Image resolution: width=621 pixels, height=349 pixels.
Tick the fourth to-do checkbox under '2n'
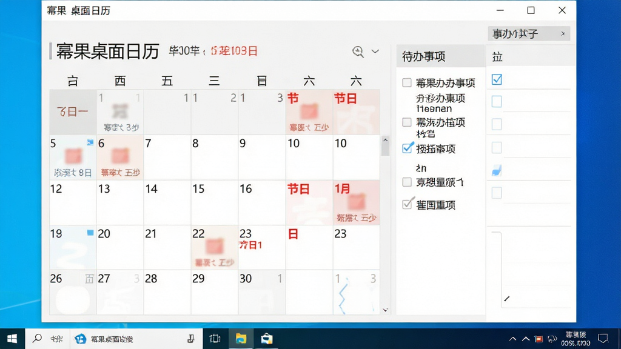pyautogui.click(x=407, y=182)
